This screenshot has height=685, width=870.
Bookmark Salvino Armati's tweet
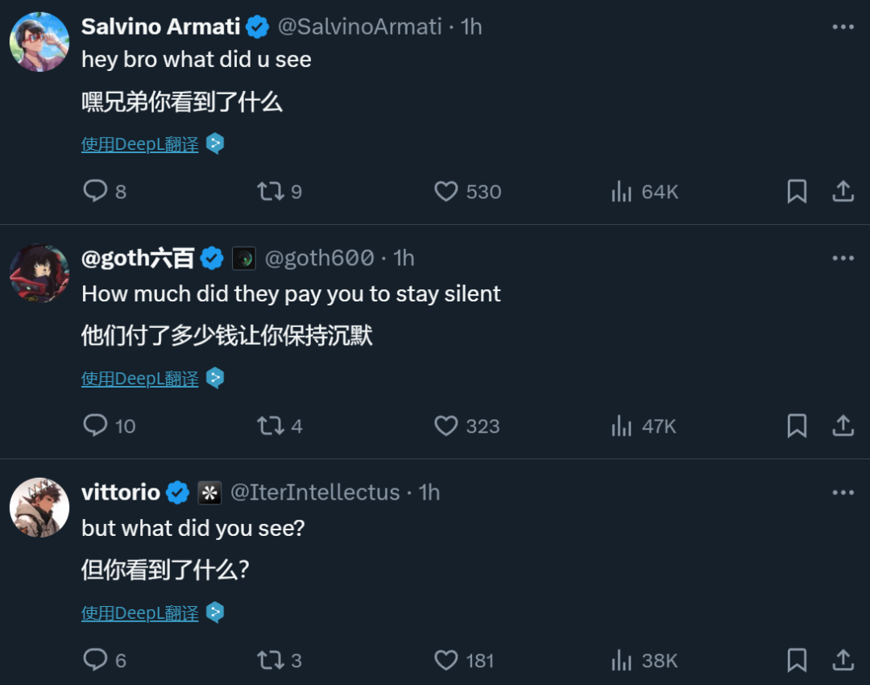[797, 191]
